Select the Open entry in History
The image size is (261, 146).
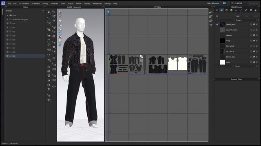(14, 15)
